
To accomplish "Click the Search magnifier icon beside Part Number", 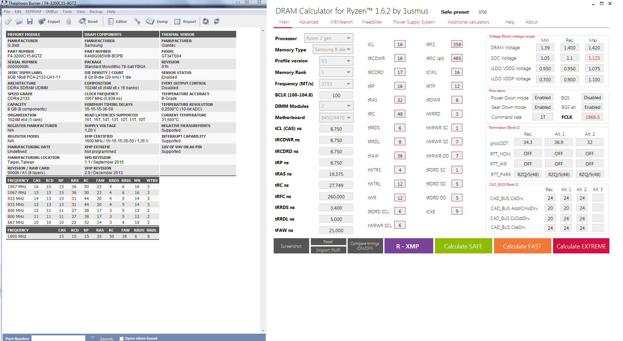I will click(94, 338).
